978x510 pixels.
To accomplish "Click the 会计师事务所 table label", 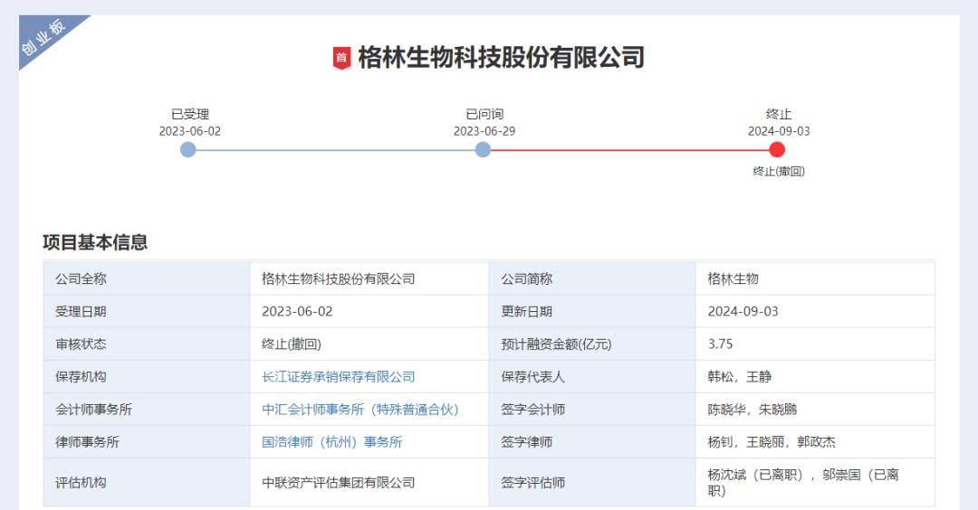I will click(x=93, y=409).
